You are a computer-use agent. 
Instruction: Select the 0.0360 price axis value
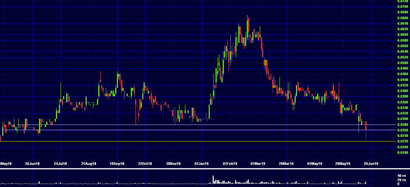(403, 102)
